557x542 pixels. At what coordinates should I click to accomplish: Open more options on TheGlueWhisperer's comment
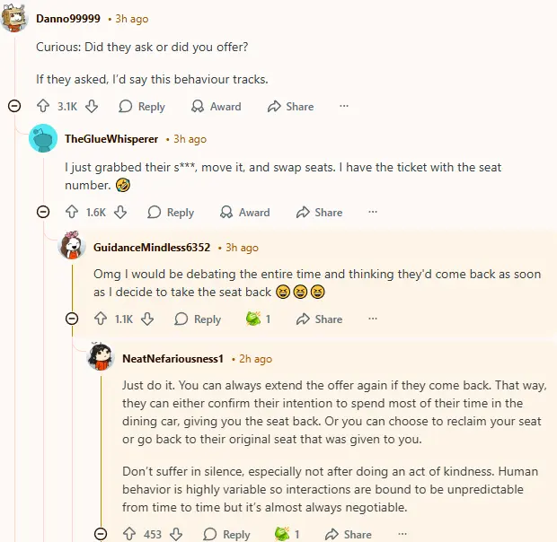[373, 213]
